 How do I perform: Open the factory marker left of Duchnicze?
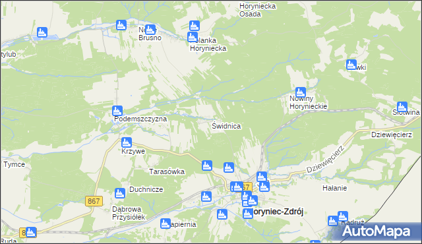click(x=120, y=193)
